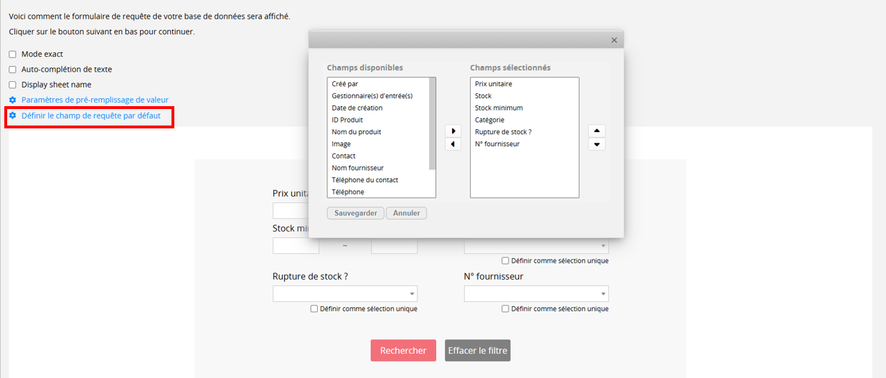Click the move-right arrow between field lists
The height and width of the screenshot is (378, 886).
pos(453,131)
